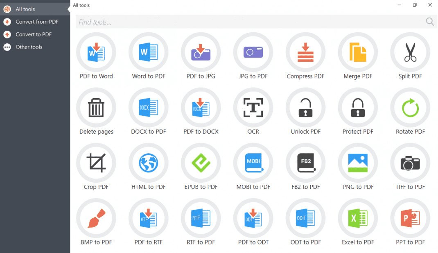Open the JPG to PDF converter

pyautogui.click(x=253, y=52)
